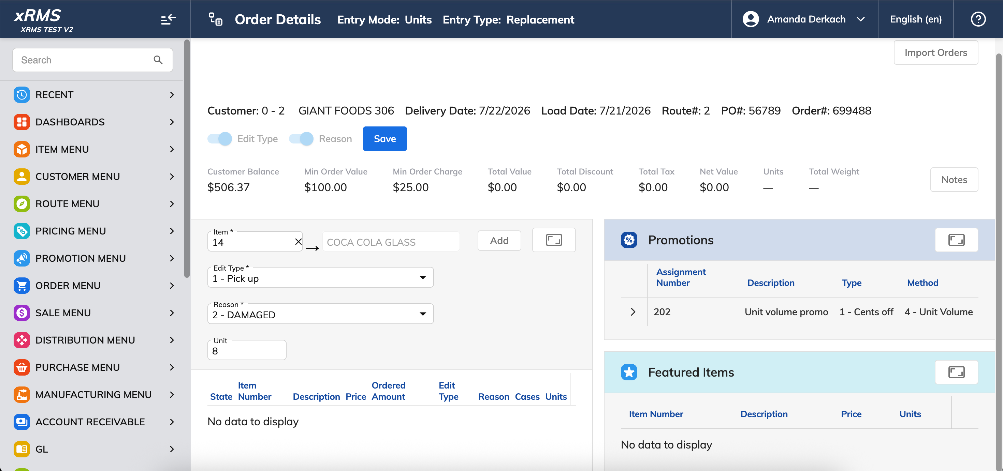Screen dimensions: 1003x471
Task: Click the Item Menu box icon
Action: (x=22, y=149)
